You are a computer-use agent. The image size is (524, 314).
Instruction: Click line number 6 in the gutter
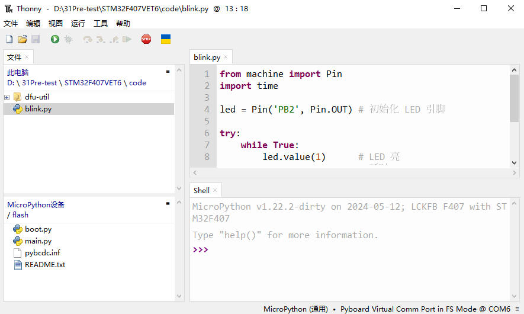coord(207,133)
